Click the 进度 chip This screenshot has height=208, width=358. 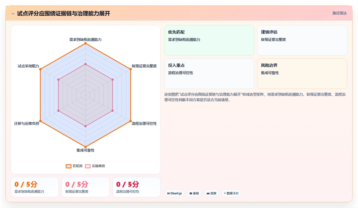(211, 193)
